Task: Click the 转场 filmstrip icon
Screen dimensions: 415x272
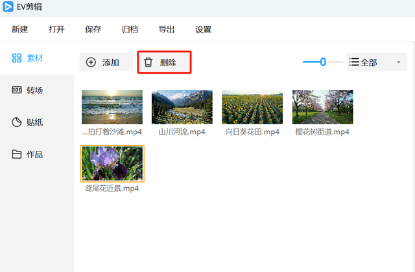Action: (x=17, y=90)
